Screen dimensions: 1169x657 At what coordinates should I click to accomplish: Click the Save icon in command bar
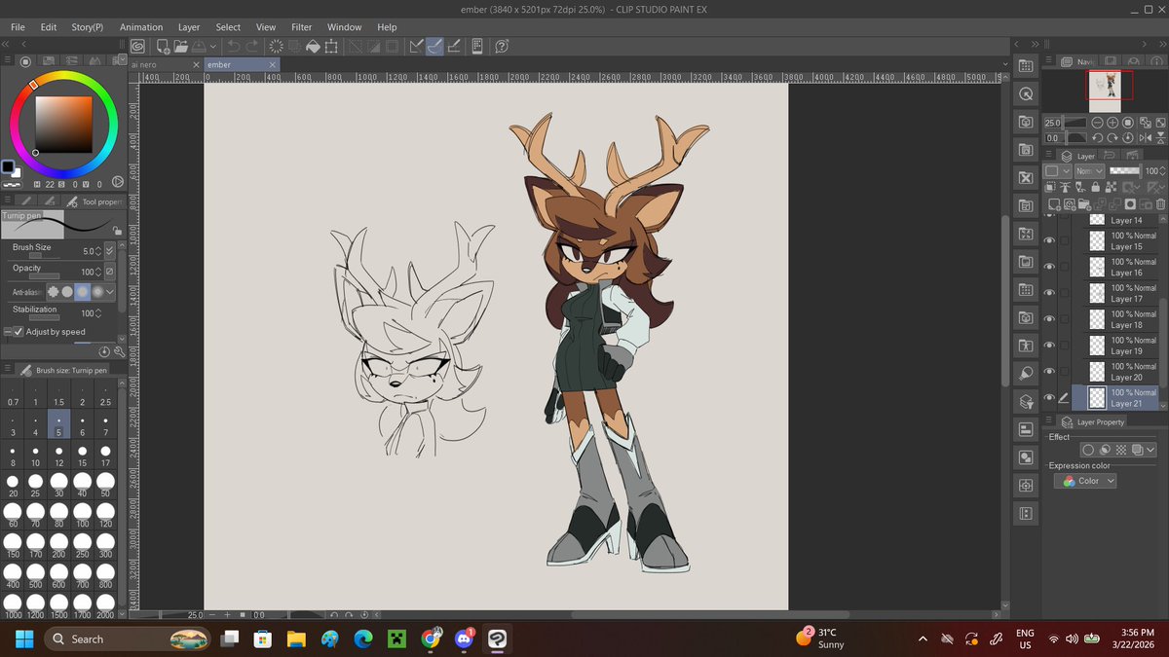pos(199,46)
